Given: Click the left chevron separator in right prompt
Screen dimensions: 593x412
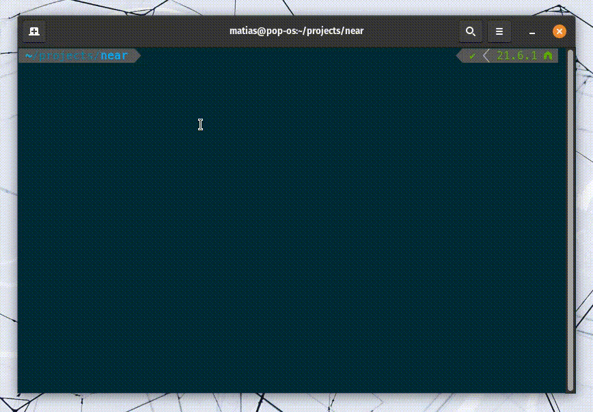Looking at the screenshot, I should (x=486, y=56).
